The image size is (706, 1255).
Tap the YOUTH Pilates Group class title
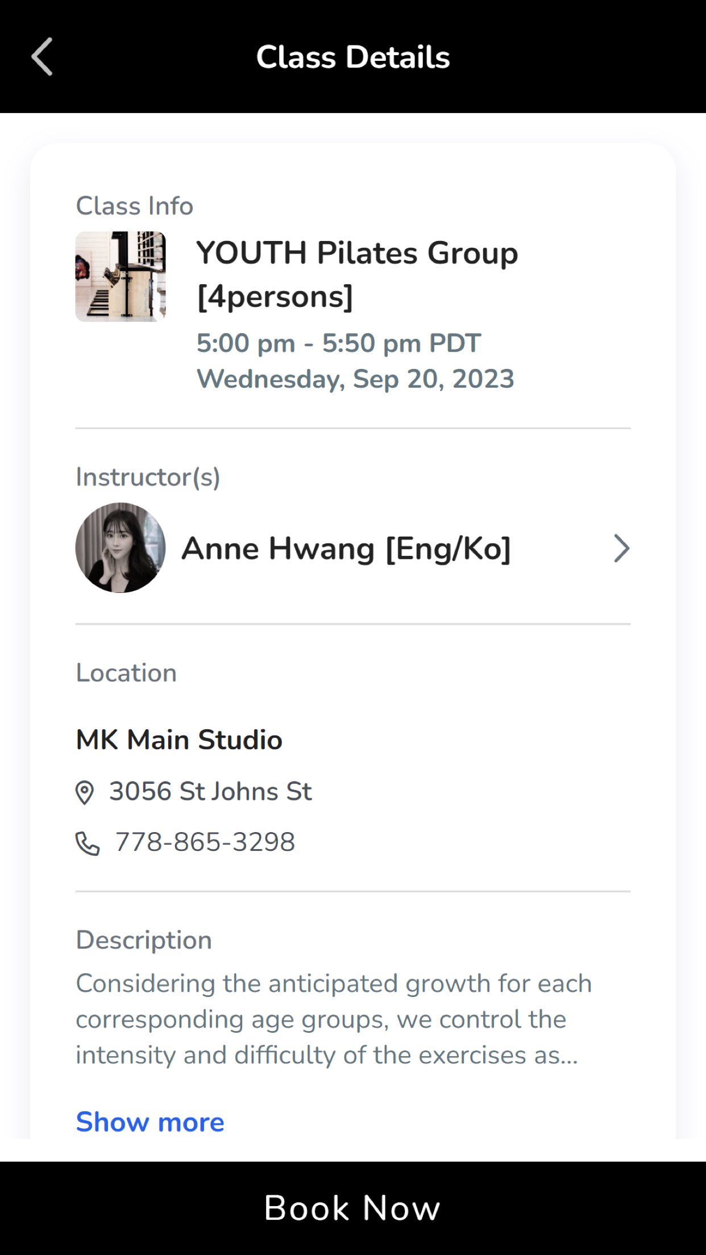(x=357, y=274)
